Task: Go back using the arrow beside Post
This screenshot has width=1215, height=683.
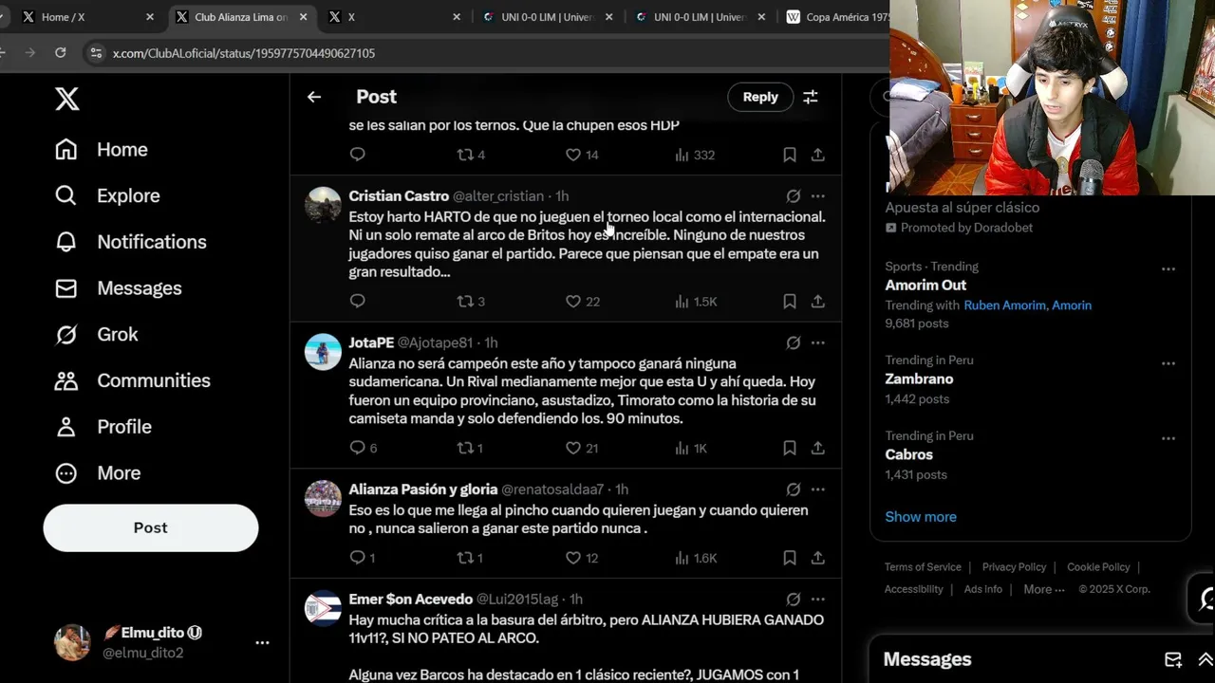Action: click(x=314, y=97)
